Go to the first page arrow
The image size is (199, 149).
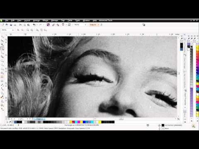[x=12, y=119]
